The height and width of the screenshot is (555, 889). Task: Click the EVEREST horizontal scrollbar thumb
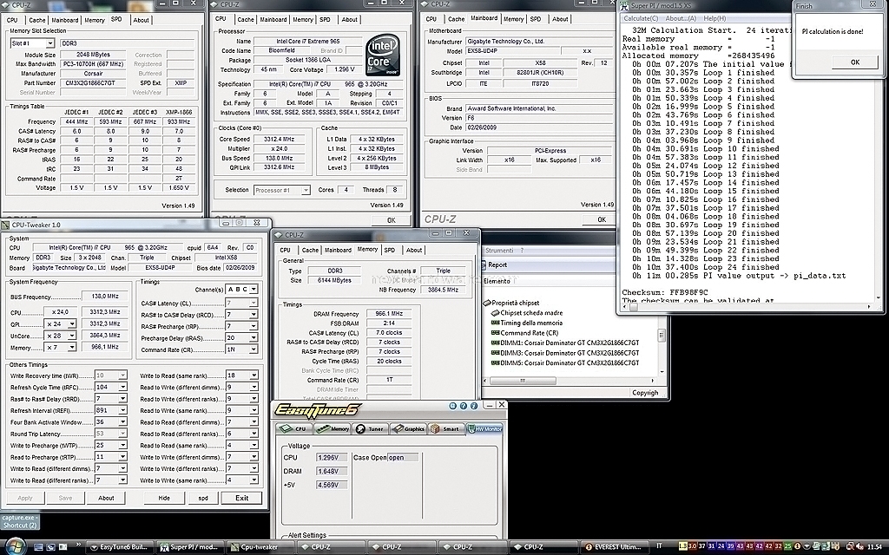click(523, 381)
